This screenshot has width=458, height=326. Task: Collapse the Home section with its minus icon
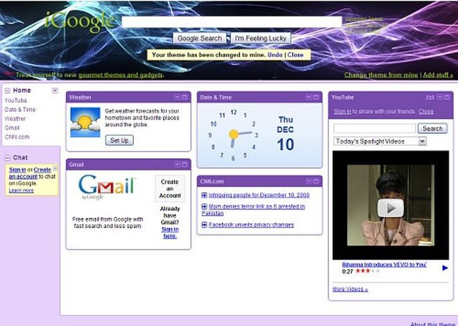coord(8,90)
